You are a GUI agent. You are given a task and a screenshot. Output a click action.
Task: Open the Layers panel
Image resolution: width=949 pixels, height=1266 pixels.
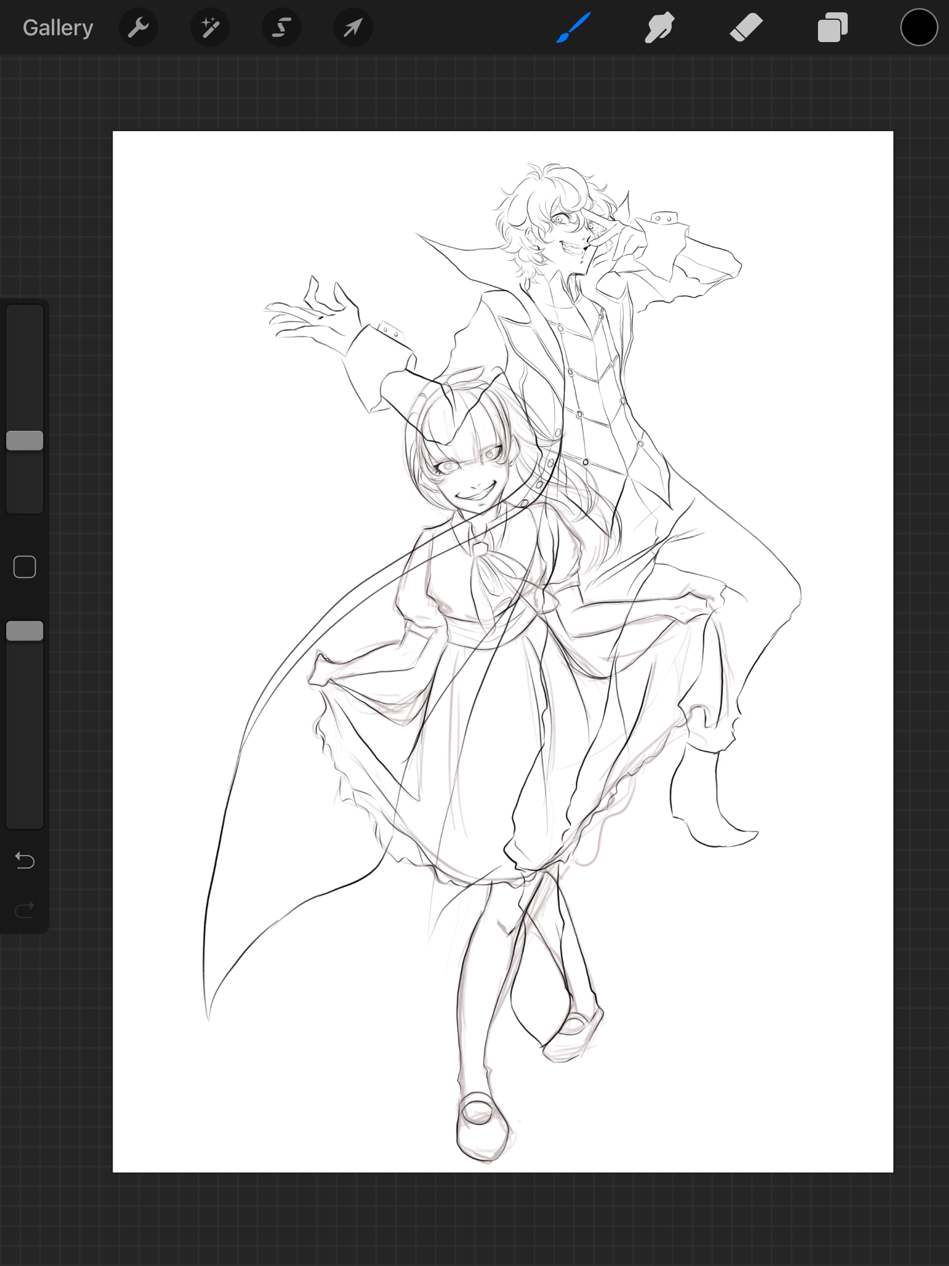coord(832,28)
